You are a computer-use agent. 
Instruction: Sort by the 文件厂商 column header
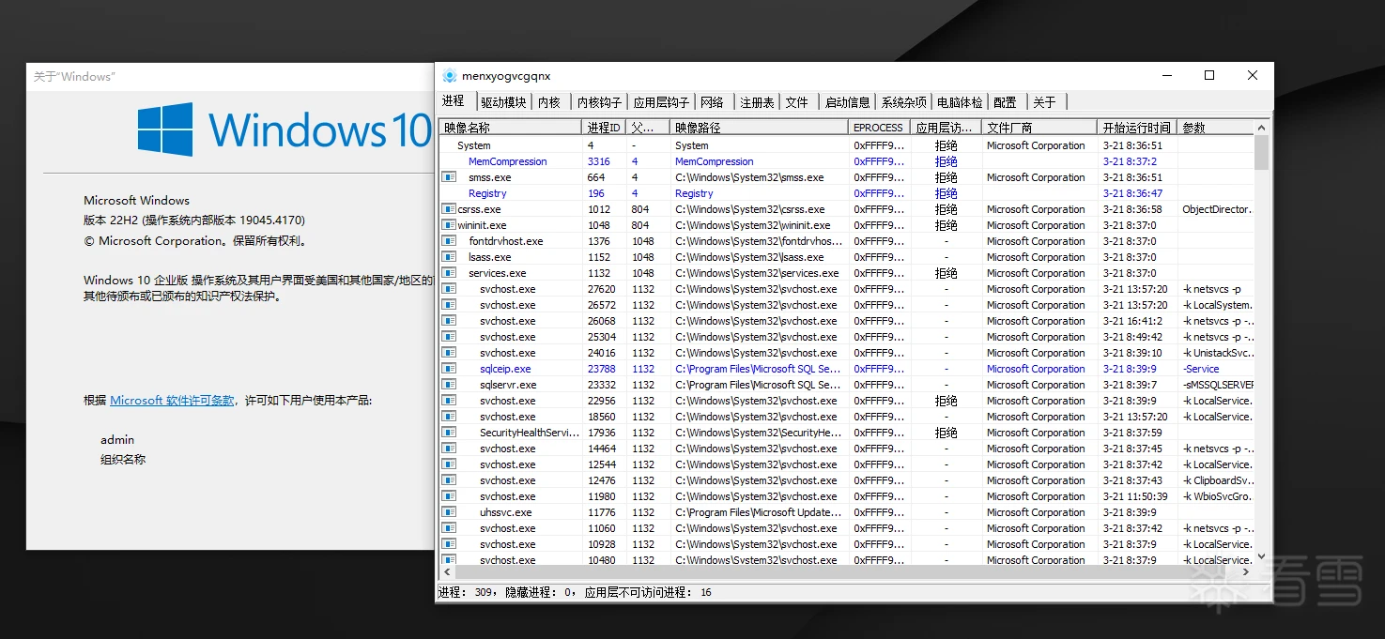[x=1039, y=128]
